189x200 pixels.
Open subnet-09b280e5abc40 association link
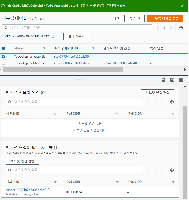tap(121, 63)
